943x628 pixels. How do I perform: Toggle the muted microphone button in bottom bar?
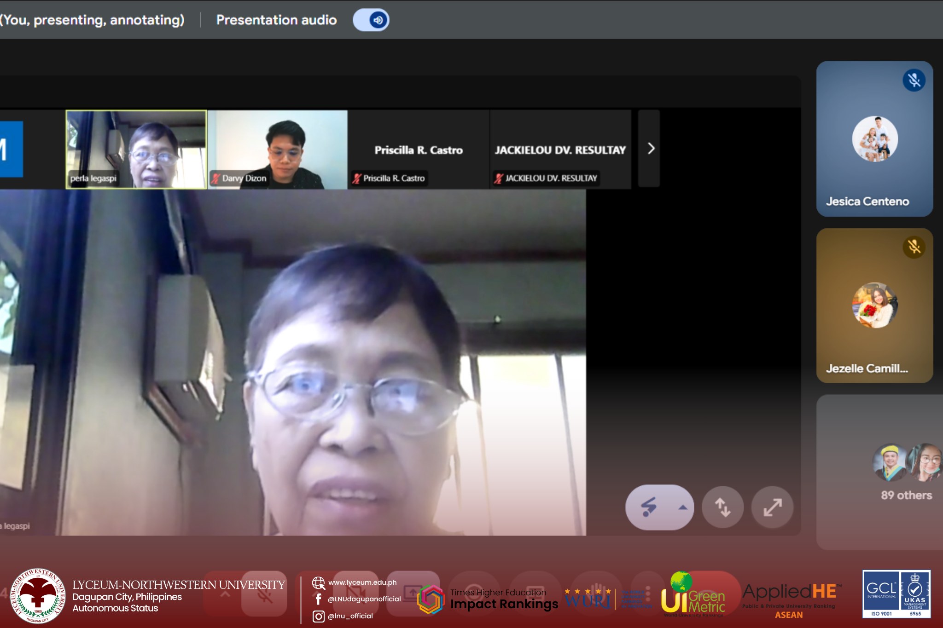pyautogui.click(x=264, y=594)
